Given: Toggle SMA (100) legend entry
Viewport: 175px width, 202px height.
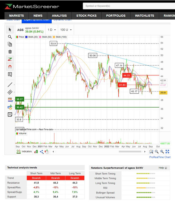Looking at the screenshot, I should 60,37.
